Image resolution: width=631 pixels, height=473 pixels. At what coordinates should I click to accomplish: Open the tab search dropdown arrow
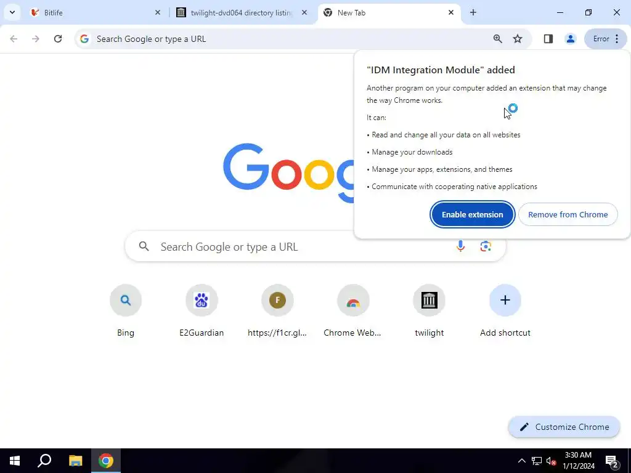click(12, 12)
